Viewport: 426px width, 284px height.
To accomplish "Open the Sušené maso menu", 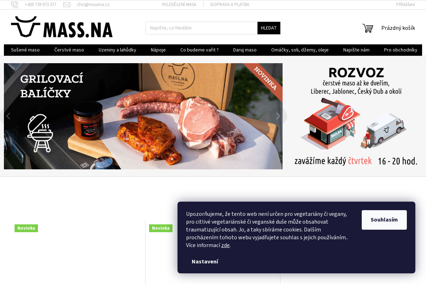I will tap(25, 50).
